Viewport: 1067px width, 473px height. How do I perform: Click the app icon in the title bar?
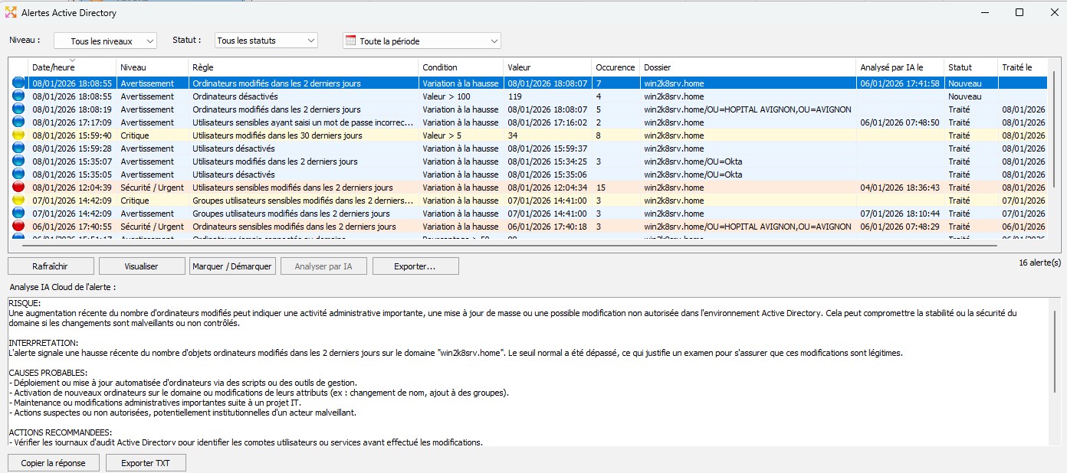(11, 12)
